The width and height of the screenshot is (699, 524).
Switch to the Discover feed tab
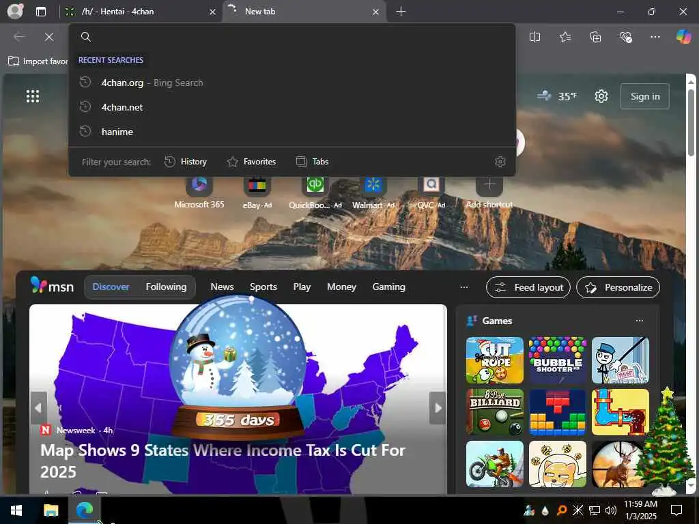point(111,287)
